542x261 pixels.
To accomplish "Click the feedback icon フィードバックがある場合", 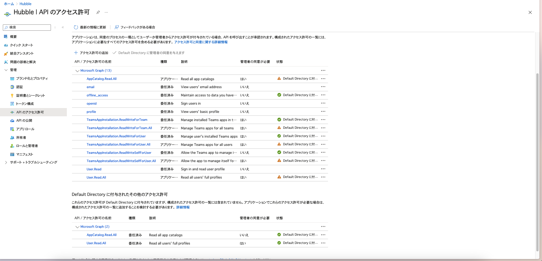I will tap(117, 27).
